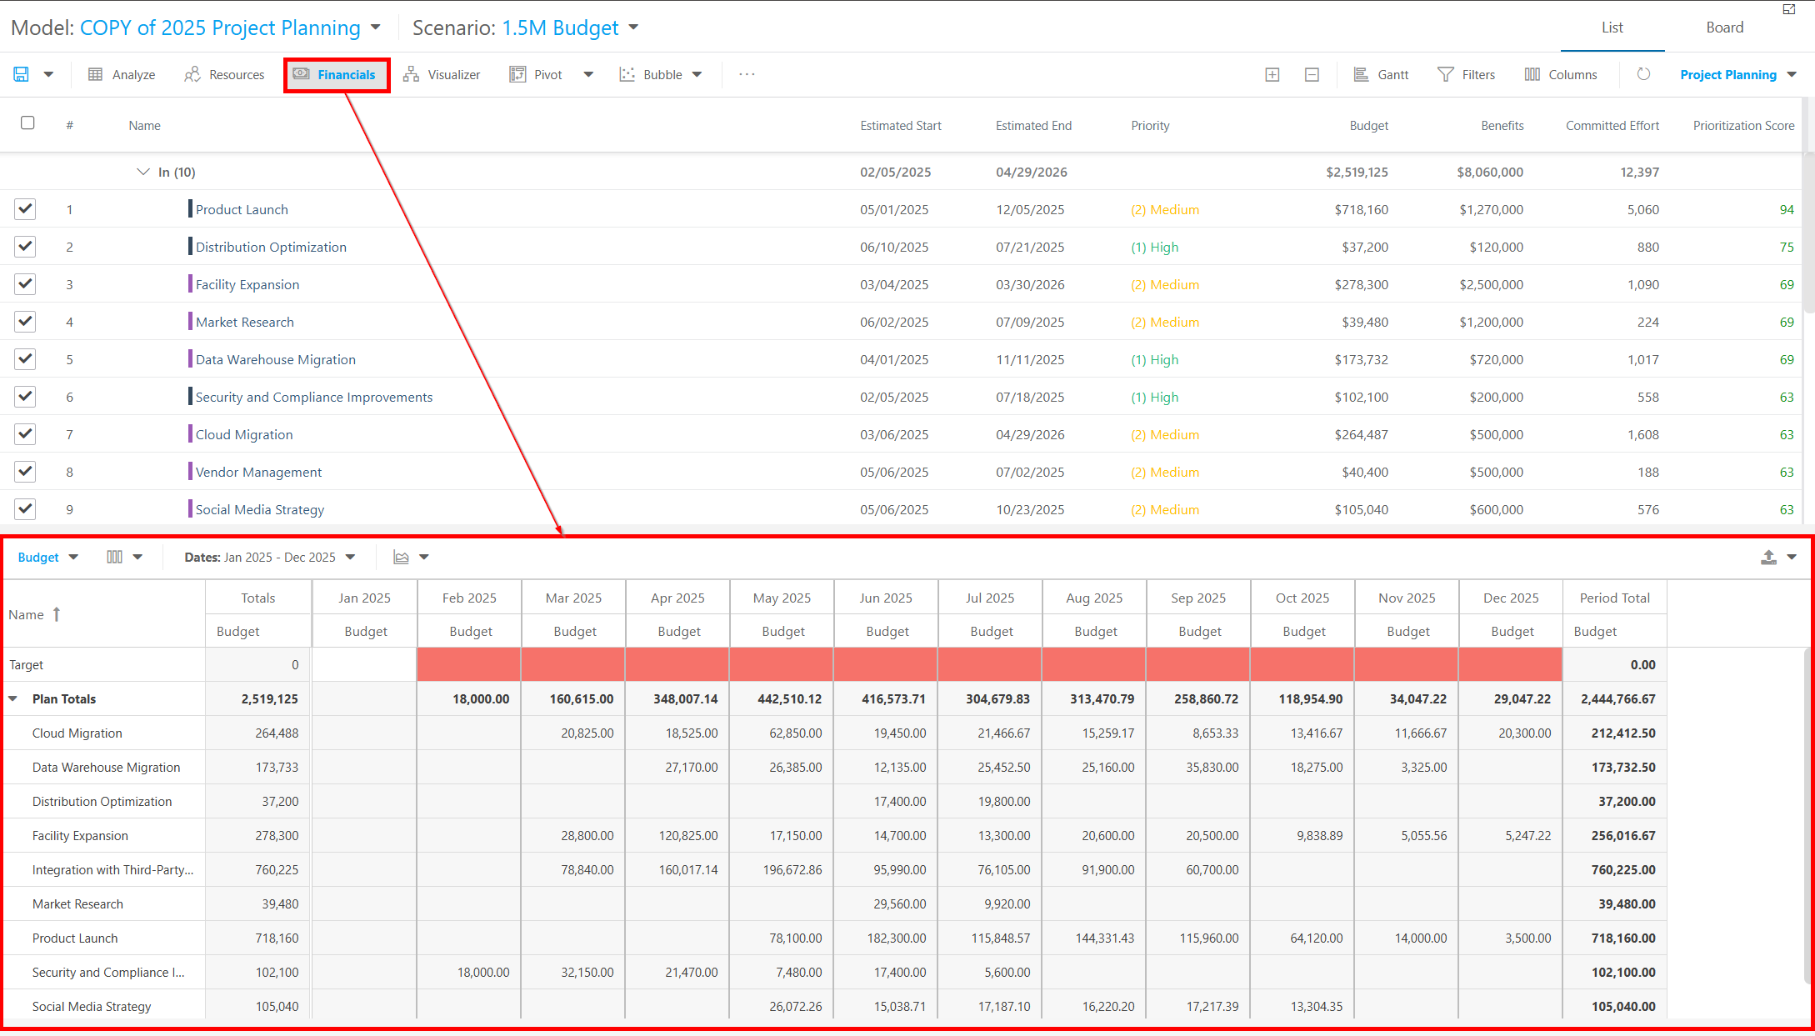Sort by Prioritization Score column

click(x=1743, y=125)
